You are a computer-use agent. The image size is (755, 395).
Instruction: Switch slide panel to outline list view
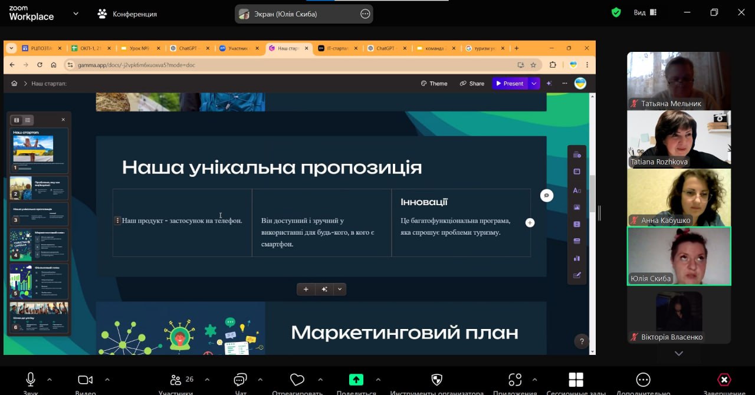pyautogui.click(x=28, y=120)
